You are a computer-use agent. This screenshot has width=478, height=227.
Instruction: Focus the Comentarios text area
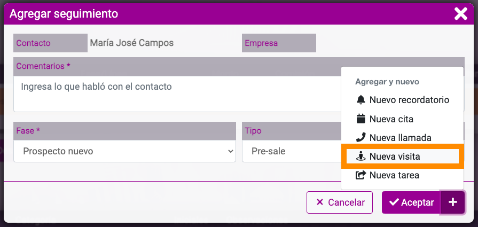click(x=177, y=94)
